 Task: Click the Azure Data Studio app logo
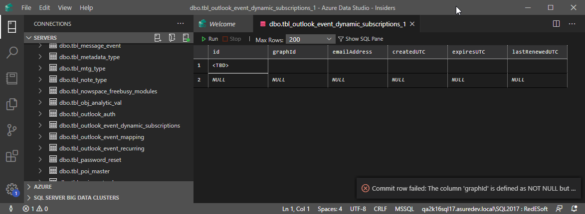(x=8, y=7)
